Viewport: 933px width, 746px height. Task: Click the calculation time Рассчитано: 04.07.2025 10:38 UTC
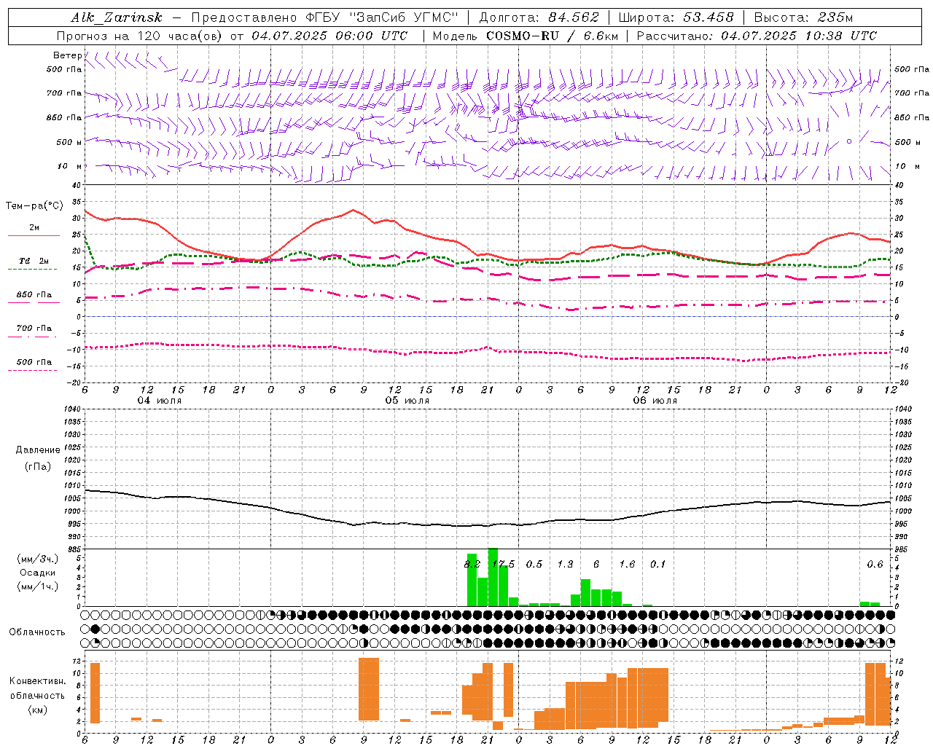(x=757, y=36)
